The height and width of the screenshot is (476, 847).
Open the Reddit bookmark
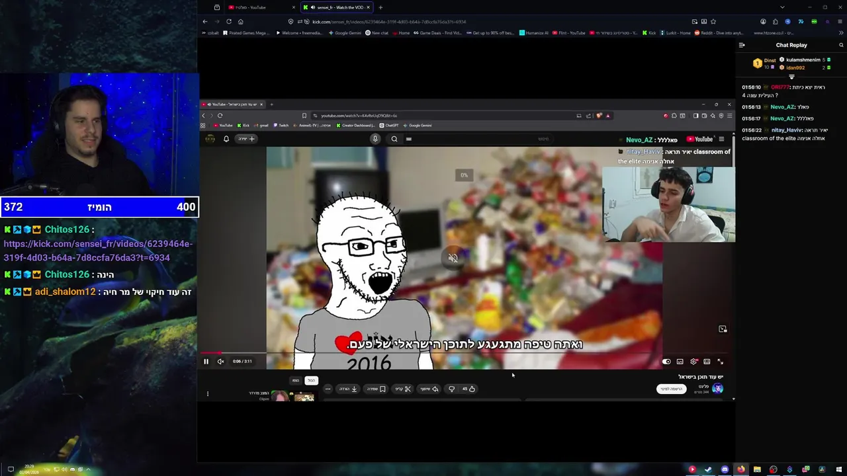point(719,32)
